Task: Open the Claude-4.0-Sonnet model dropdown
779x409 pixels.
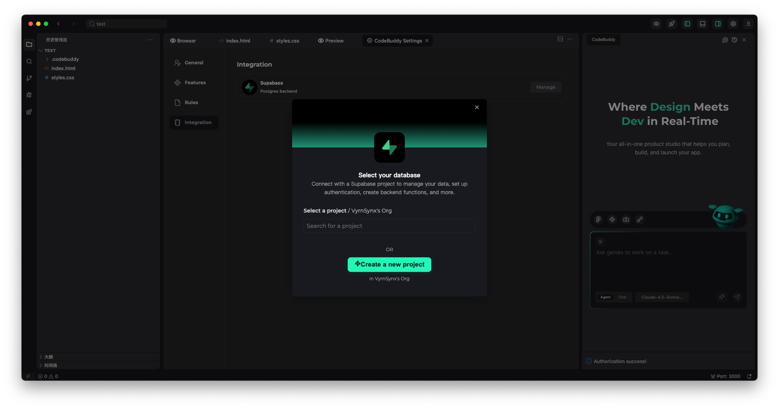Action: pos(662,297)
